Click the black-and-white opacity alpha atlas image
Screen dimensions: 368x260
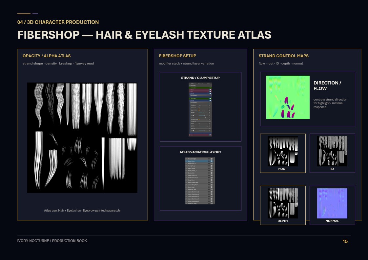coord(82,138)
